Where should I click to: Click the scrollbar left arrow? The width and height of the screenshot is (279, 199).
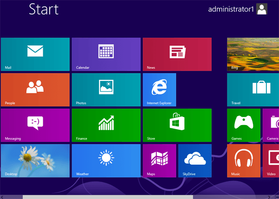click(x=2, y=197)
